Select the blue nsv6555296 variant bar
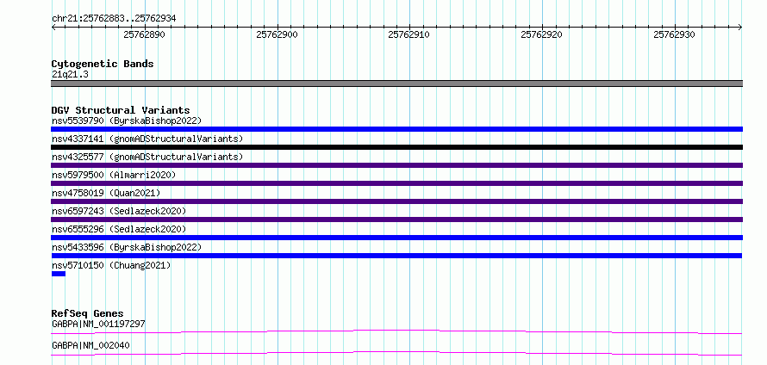This screenshot has height=365, width=767. click(396, 238)
